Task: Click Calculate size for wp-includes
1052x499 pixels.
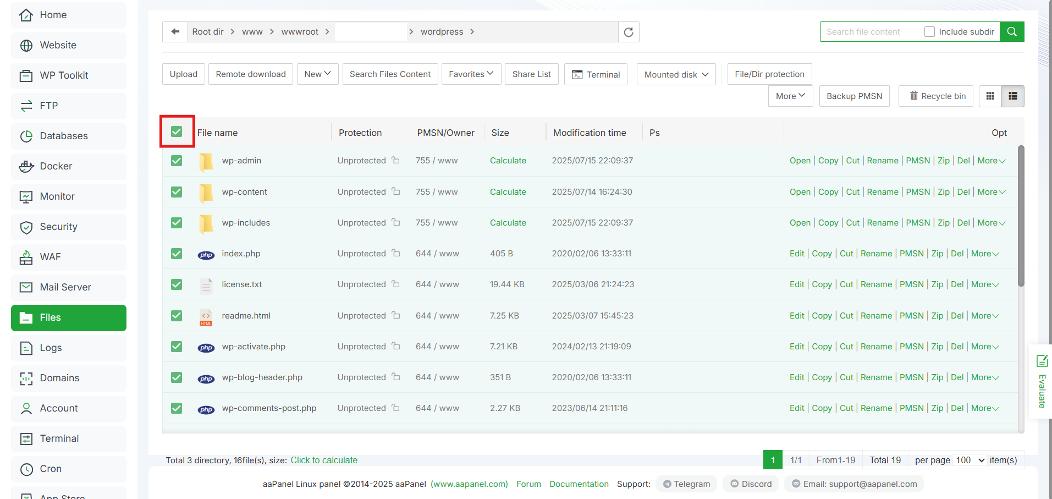Action: 508,223
